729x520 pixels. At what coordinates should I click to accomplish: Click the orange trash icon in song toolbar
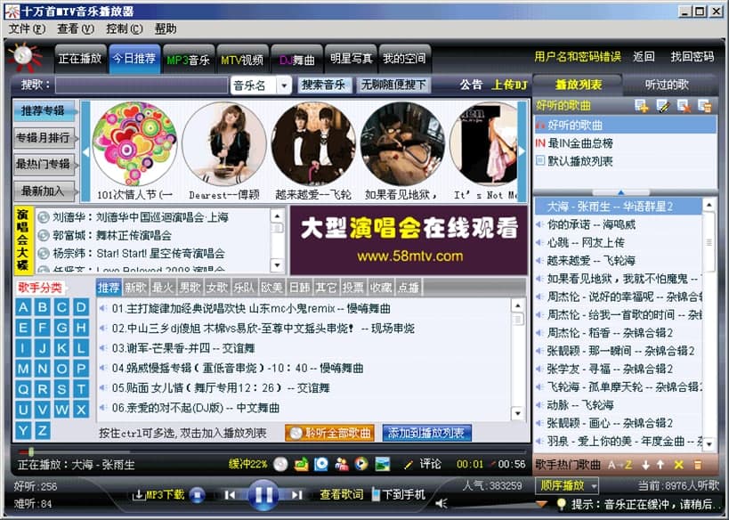point(697,465)
